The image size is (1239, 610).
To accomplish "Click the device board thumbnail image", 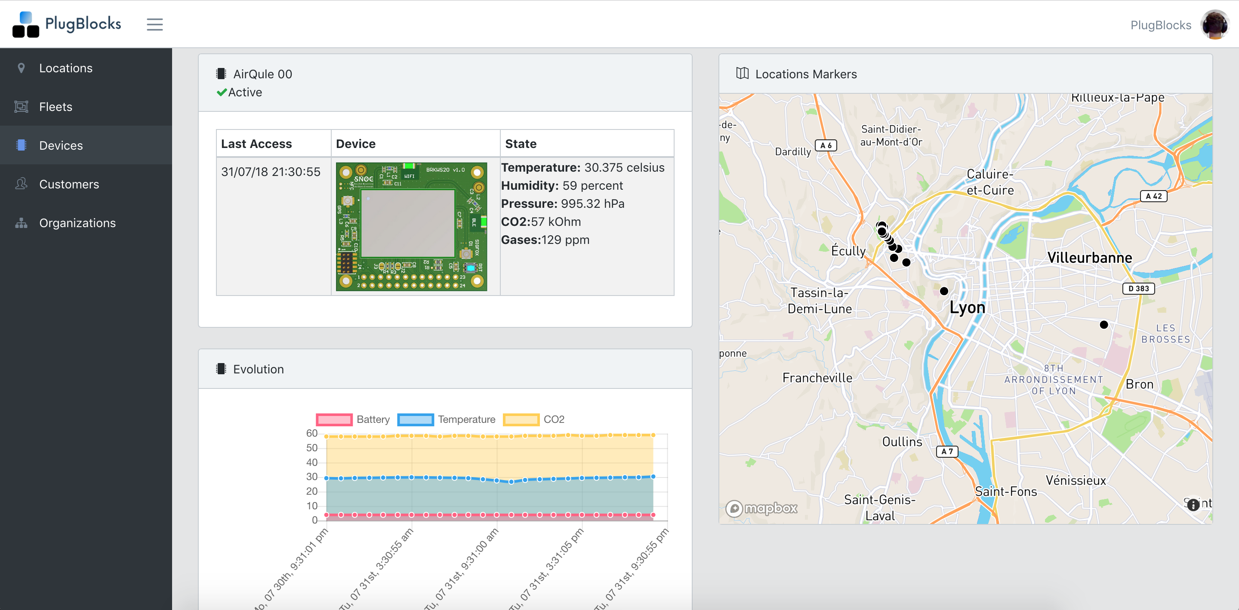I will (411, 226).
